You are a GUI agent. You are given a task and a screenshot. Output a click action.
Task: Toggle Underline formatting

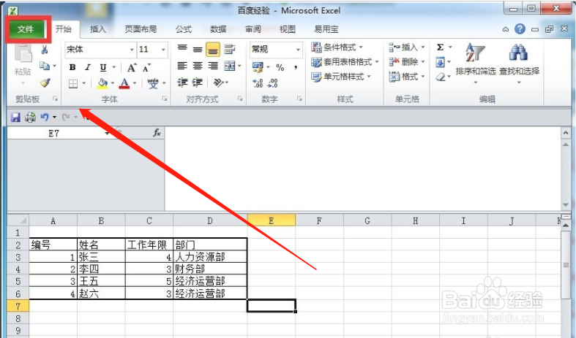click(103, 67)
